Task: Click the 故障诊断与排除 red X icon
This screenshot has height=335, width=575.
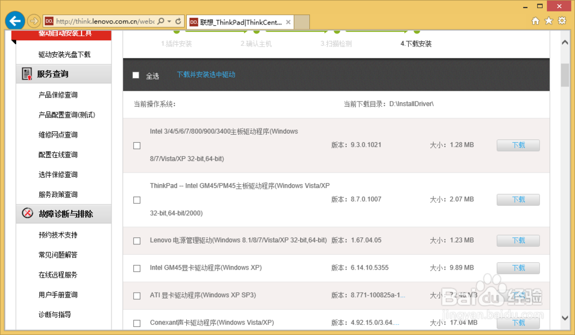Action: (28, 213)
